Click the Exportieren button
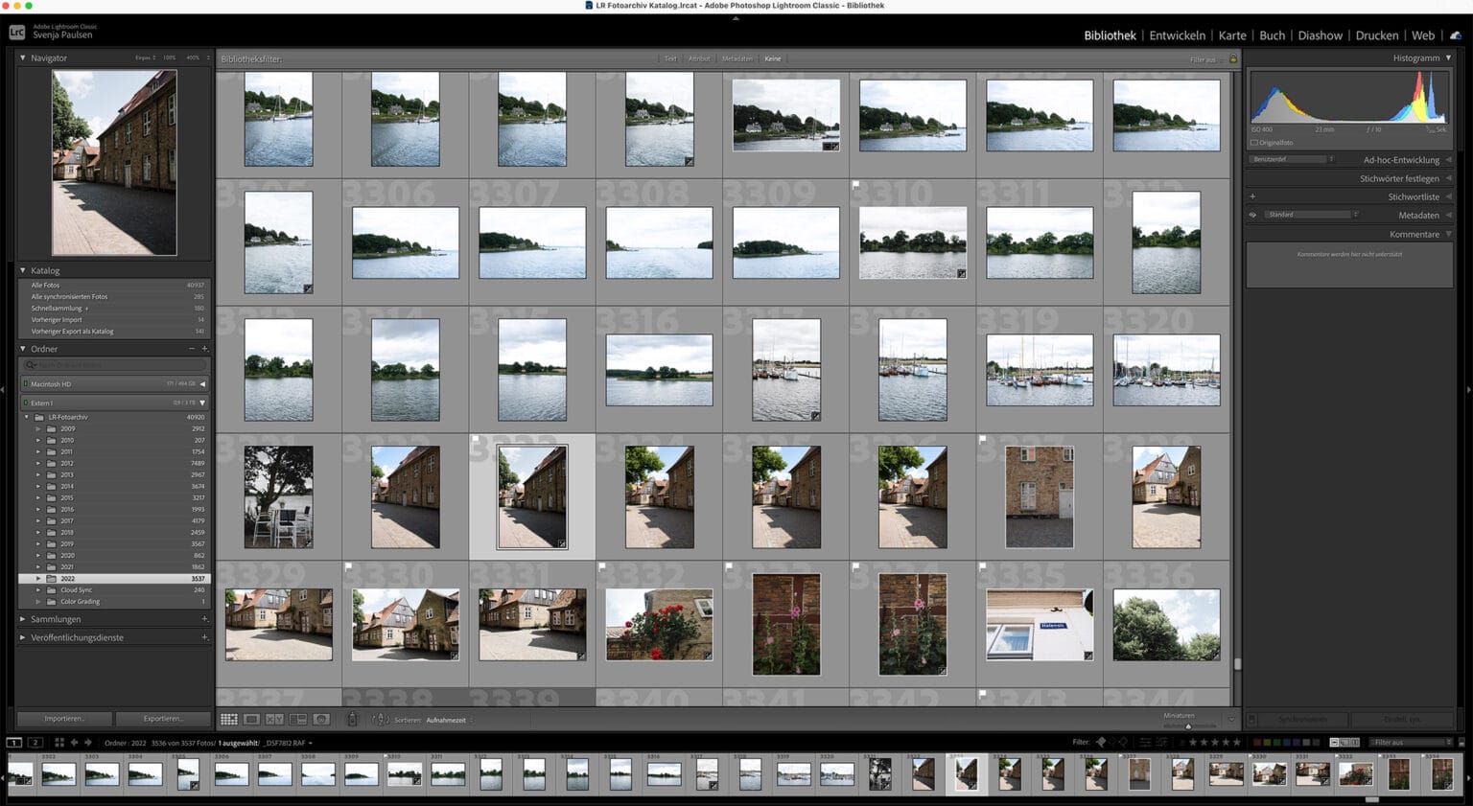The image size is (1473, 806). click(x=163, y=719)
